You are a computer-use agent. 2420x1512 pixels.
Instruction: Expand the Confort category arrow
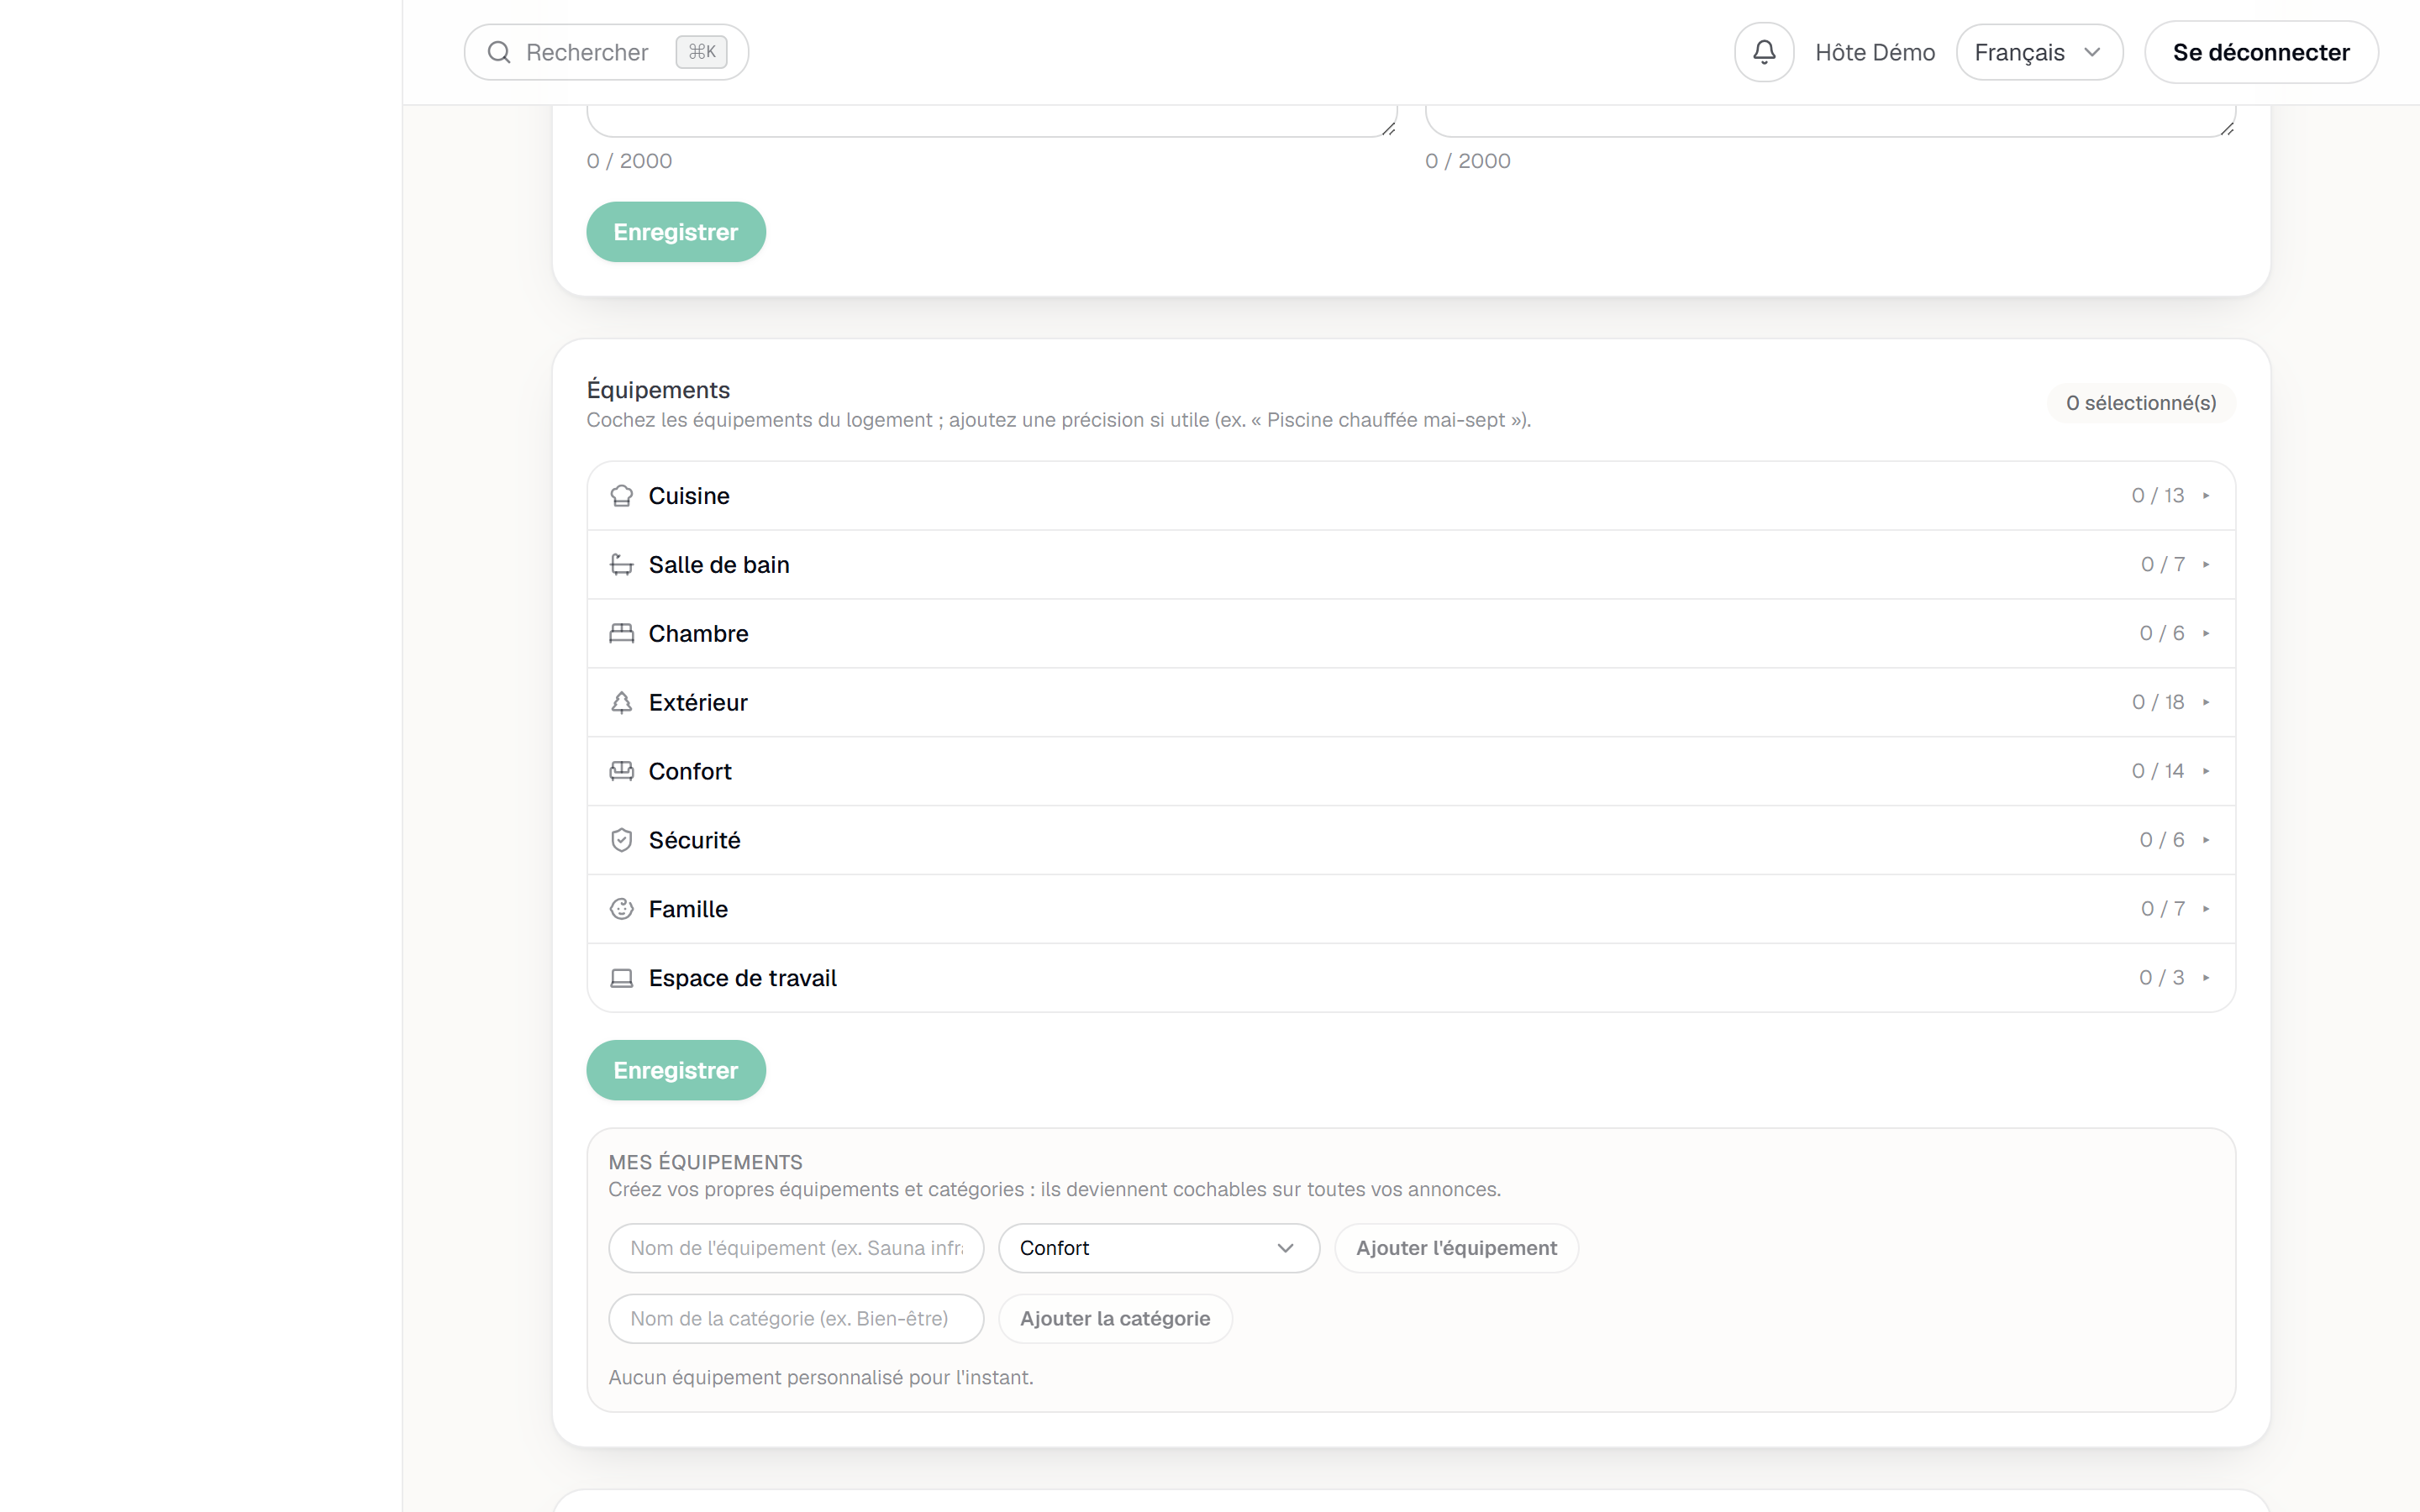2205,771
